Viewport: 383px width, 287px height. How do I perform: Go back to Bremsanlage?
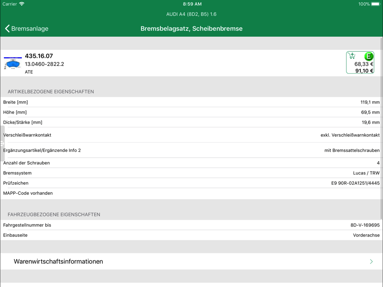coord(27,29)
